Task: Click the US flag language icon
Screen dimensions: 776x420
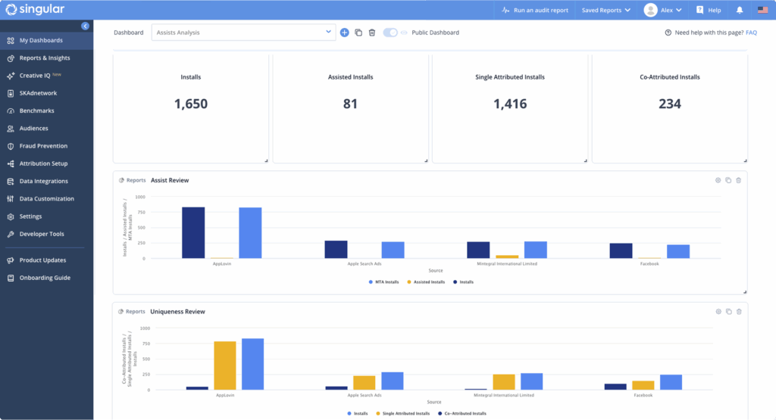Action: 762,11
